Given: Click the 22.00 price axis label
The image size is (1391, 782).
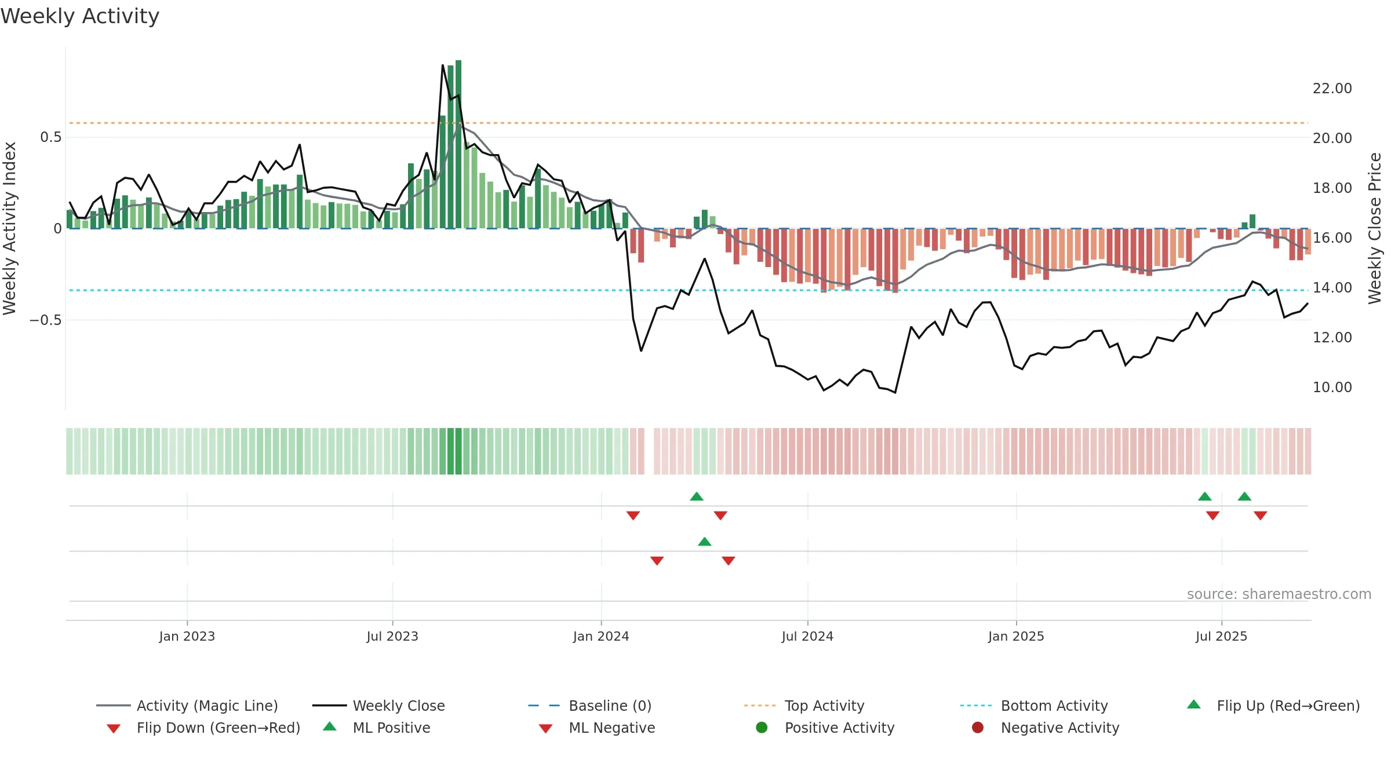Looking at the screenshot, I should pos(1332,89).
